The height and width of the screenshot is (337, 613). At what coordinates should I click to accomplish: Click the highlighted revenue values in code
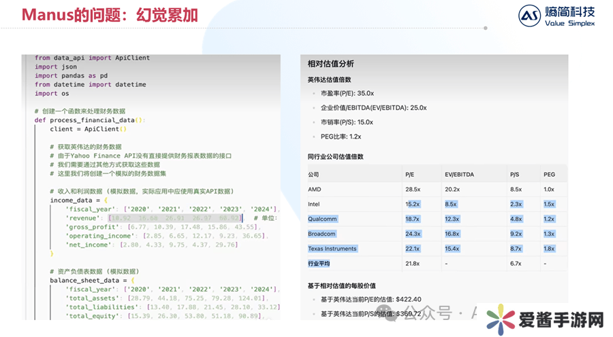coord(174,218)
